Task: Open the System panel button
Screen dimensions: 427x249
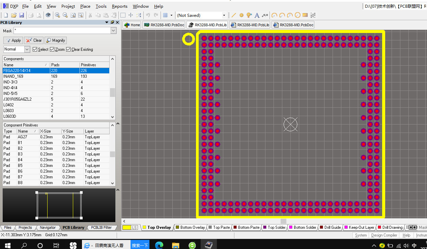Action: coord(361,235)
